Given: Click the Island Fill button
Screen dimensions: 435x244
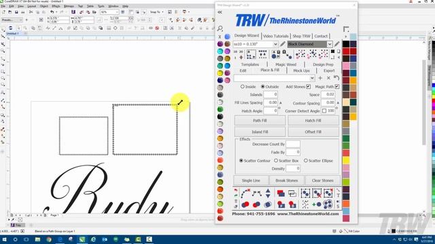Looking at the screenshot, I should pos(260,132).
